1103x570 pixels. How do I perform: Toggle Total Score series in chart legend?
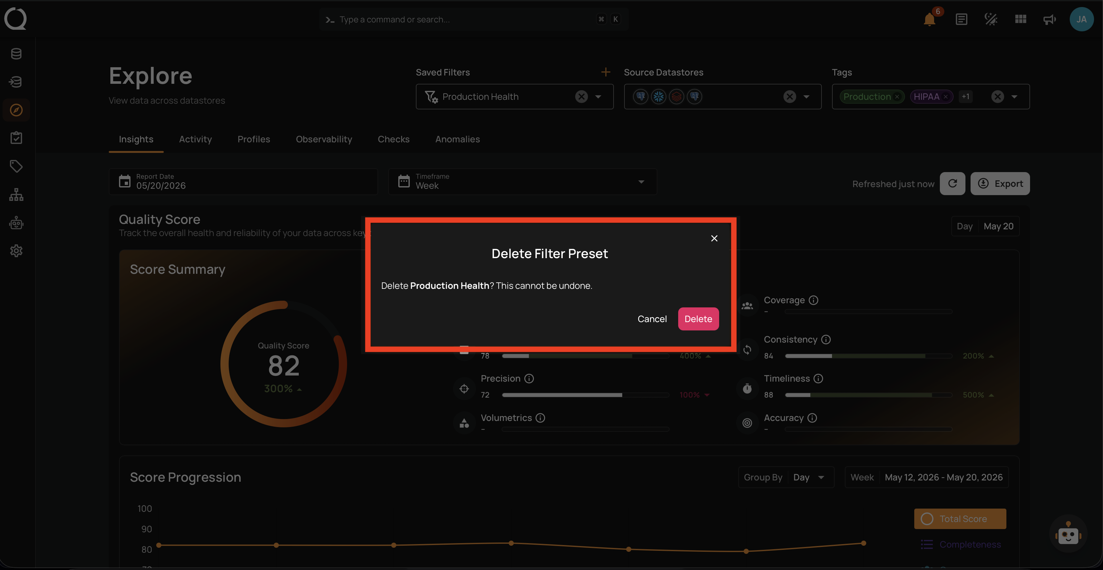tap(960, 519)
